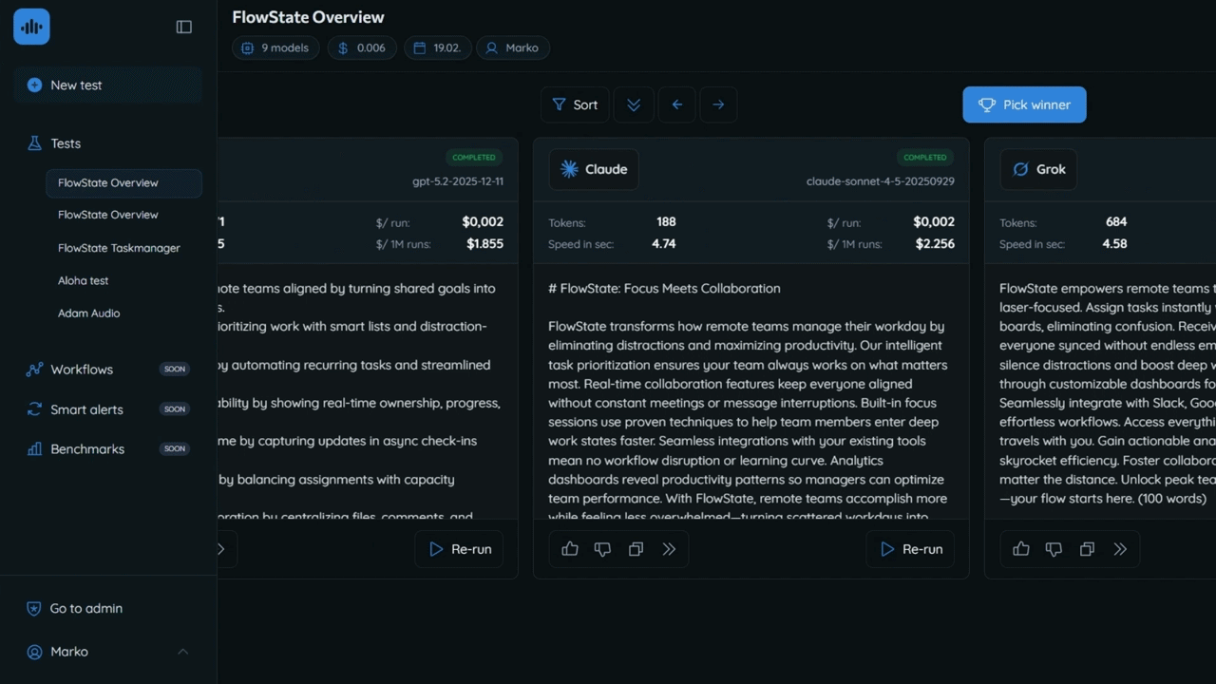
Task: Copy the Claude response using the copy icon
Action: point(636,549)
